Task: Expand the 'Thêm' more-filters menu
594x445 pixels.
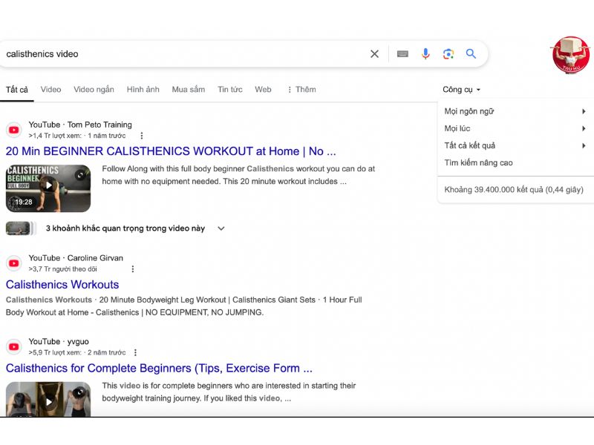Action: (301, 90)
